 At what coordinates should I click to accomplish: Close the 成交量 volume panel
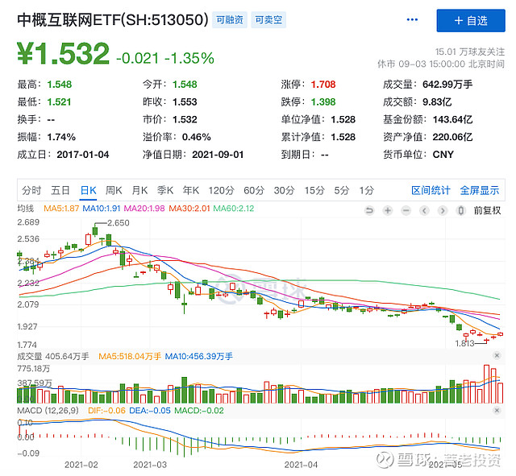click(497, 355)
